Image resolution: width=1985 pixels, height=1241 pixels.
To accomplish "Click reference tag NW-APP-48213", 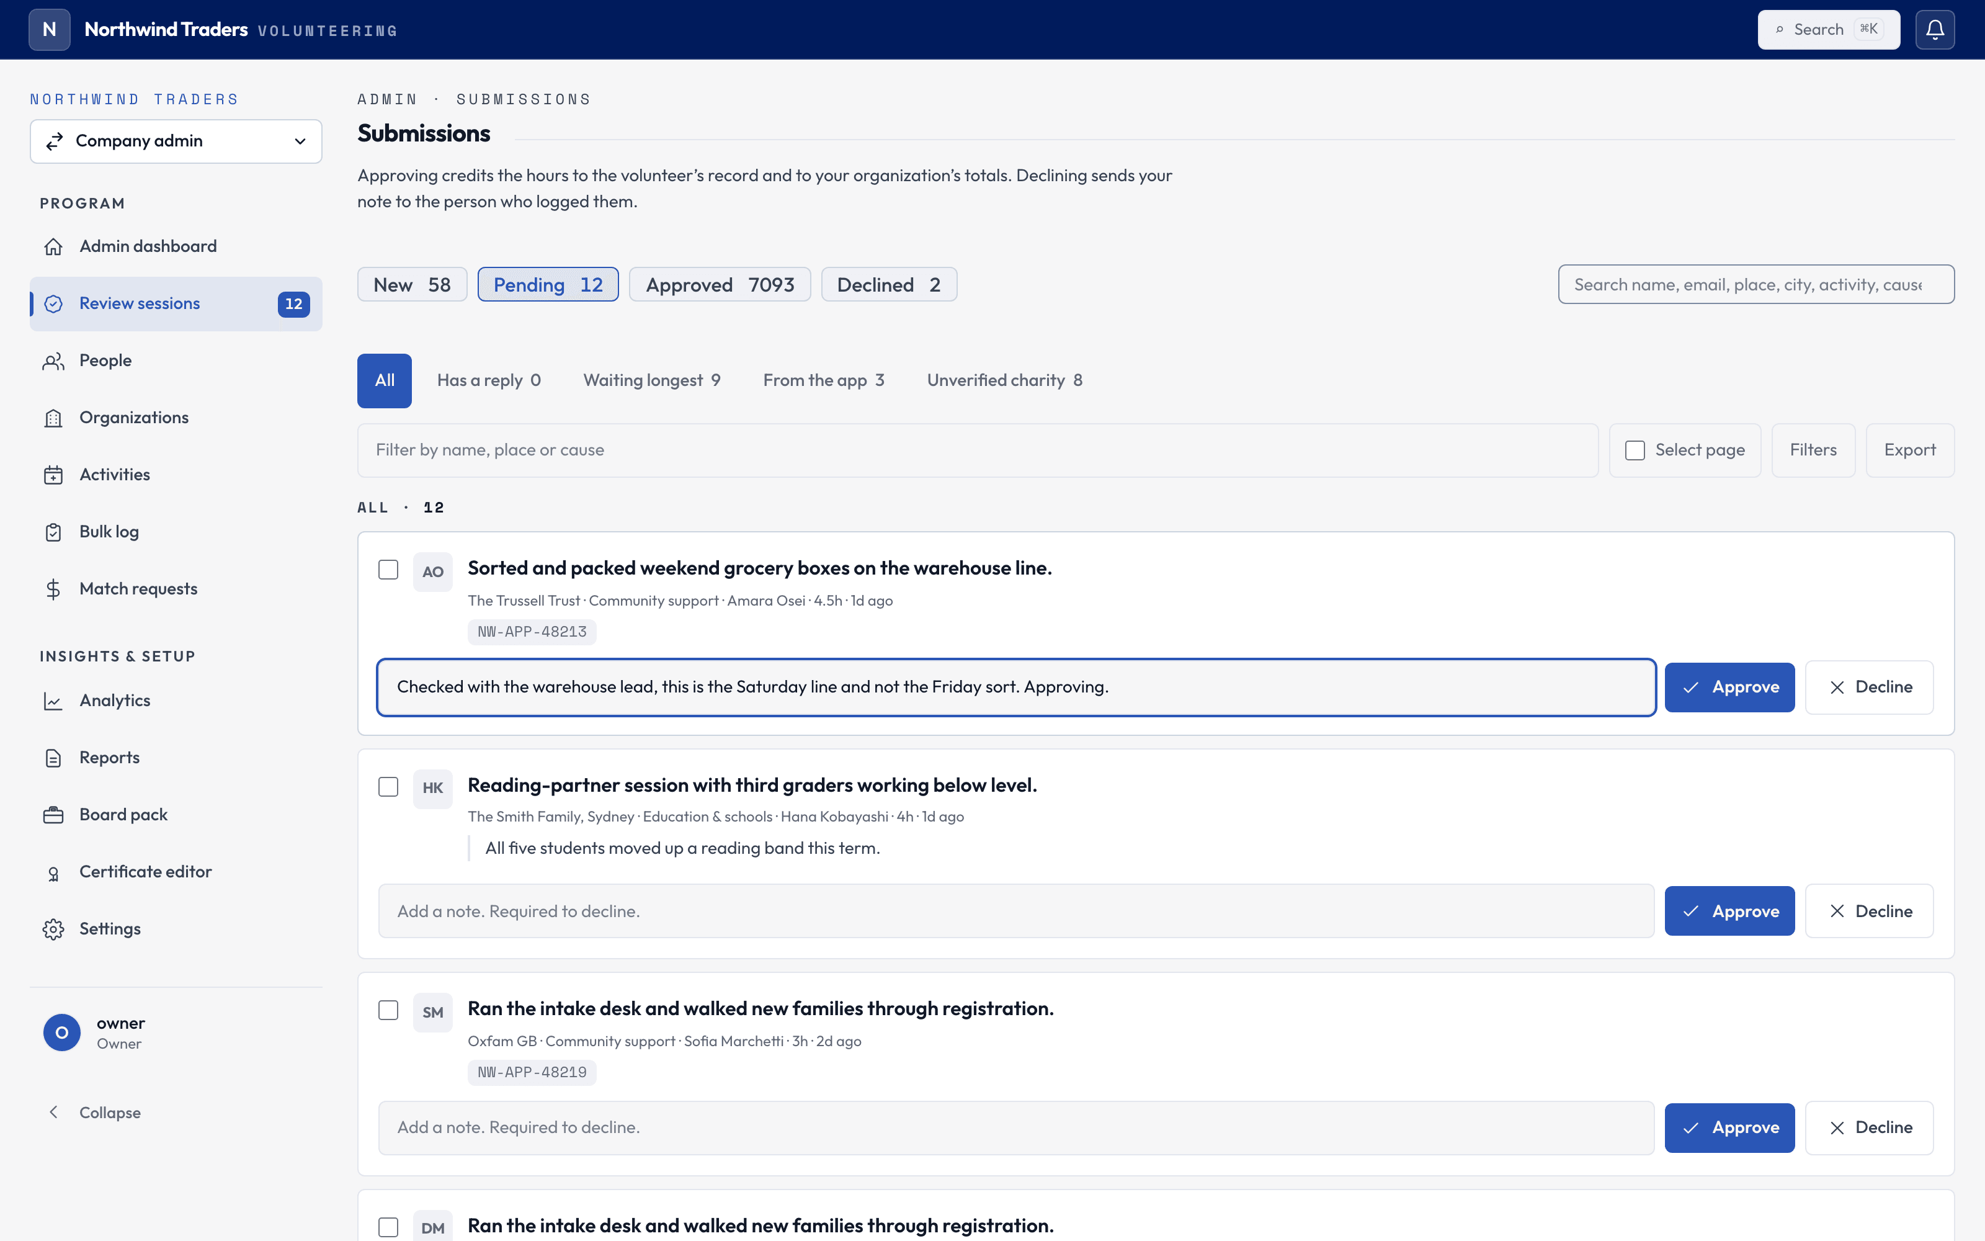I will (x=532, y=632).
